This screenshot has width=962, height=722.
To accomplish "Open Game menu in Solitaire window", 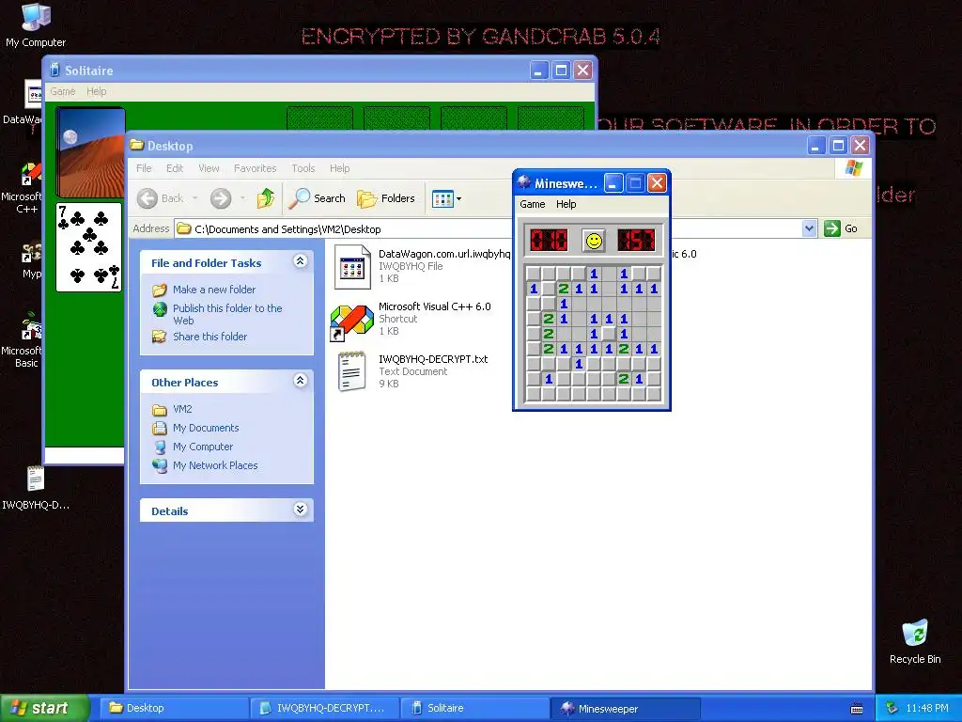I will (63, 91).
